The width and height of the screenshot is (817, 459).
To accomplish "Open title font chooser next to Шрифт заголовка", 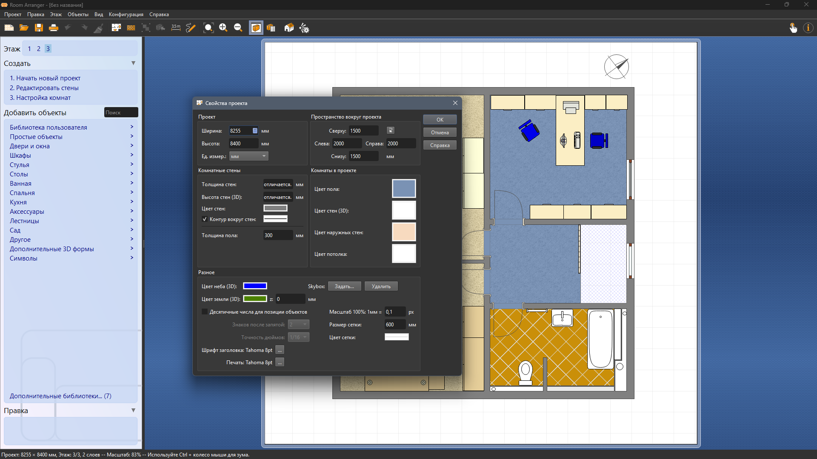I will coord(280,350).
